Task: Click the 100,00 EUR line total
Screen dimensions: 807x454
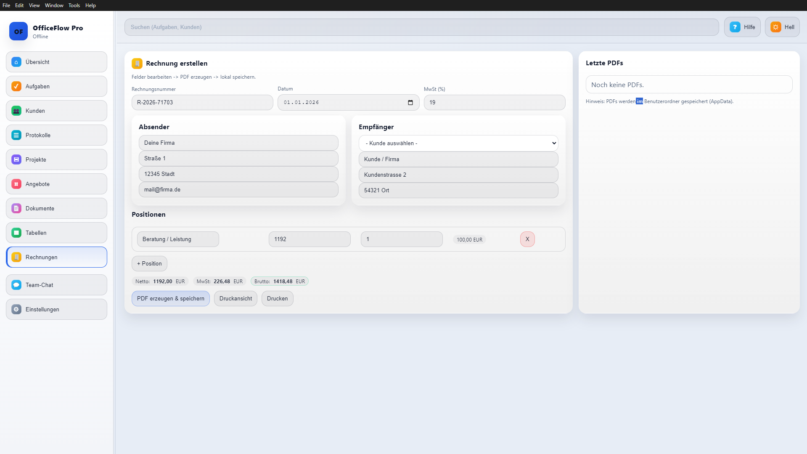Action: coord(469,239)
